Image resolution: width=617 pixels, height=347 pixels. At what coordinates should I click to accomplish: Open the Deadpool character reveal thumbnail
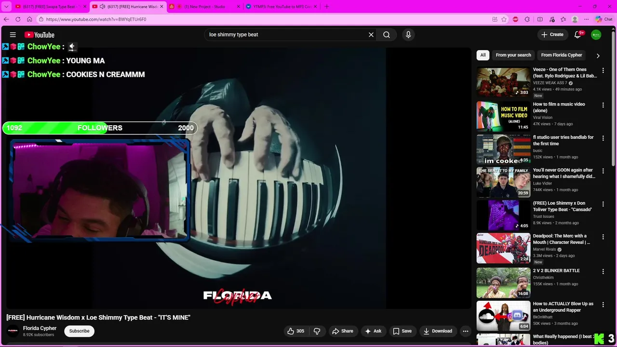(x=503, y=248)
